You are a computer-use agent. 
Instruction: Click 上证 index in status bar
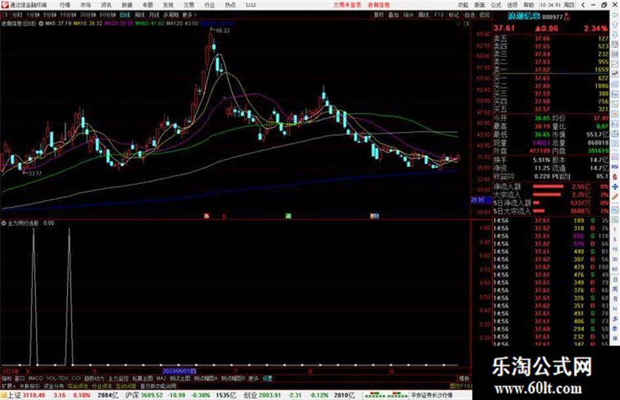pyautogui.click(x=14, y=395)
